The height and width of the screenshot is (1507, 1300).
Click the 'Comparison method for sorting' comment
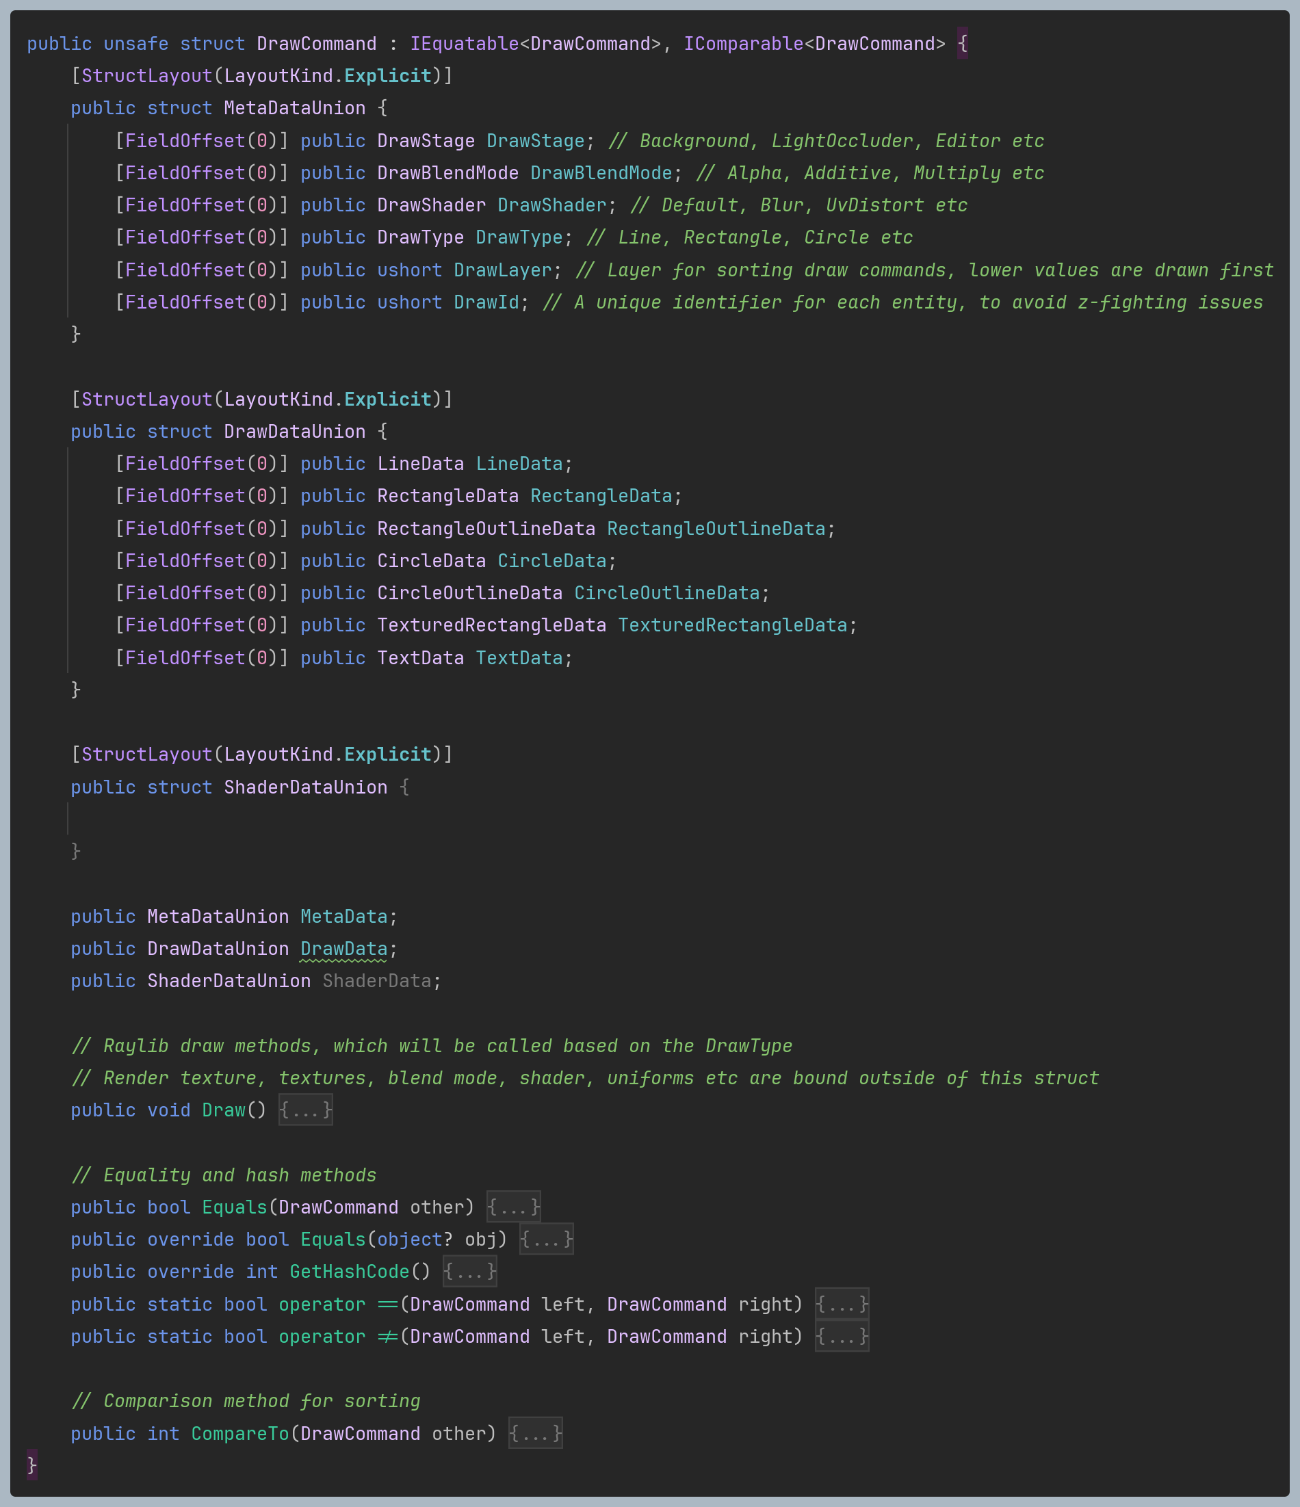pos(246,1401)
